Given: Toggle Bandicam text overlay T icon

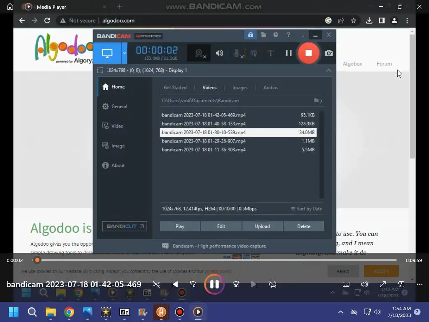Looking at the screenshot, I should tap(270, 53).
